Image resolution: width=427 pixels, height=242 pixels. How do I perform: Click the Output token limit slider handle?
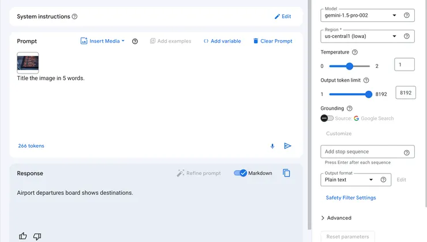(x=369, y=94)
